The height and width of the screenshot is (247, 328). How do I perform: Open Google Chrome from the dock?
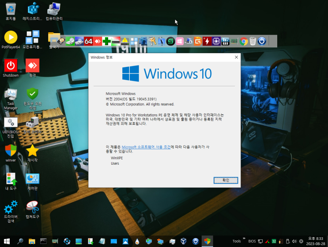coord(244,41)
